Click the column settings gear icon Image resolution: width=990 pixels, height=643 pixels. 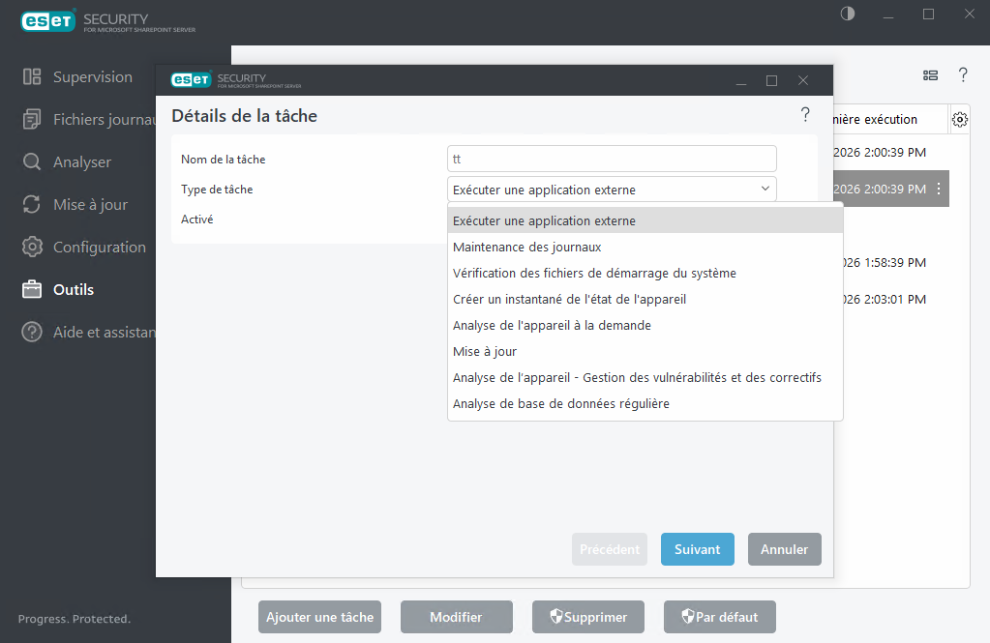click(x=960, y=120)
